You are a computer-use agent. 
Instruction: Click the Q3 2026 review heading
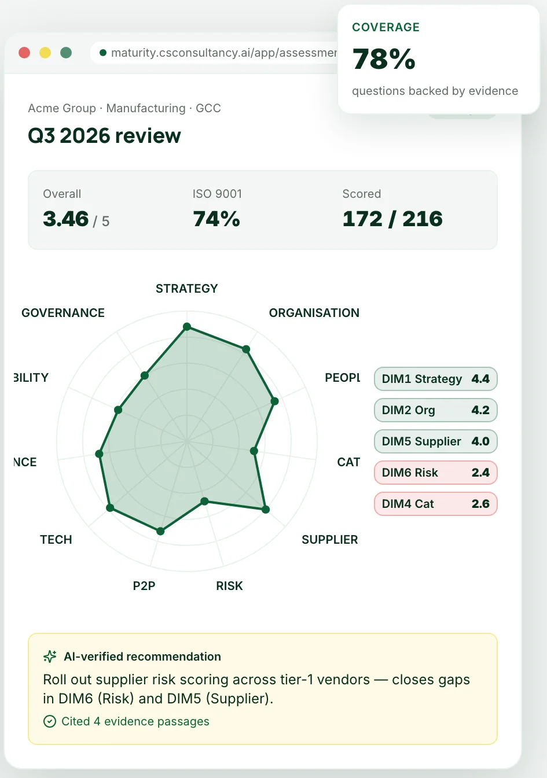pyautogui.click(x=104, y=136)
